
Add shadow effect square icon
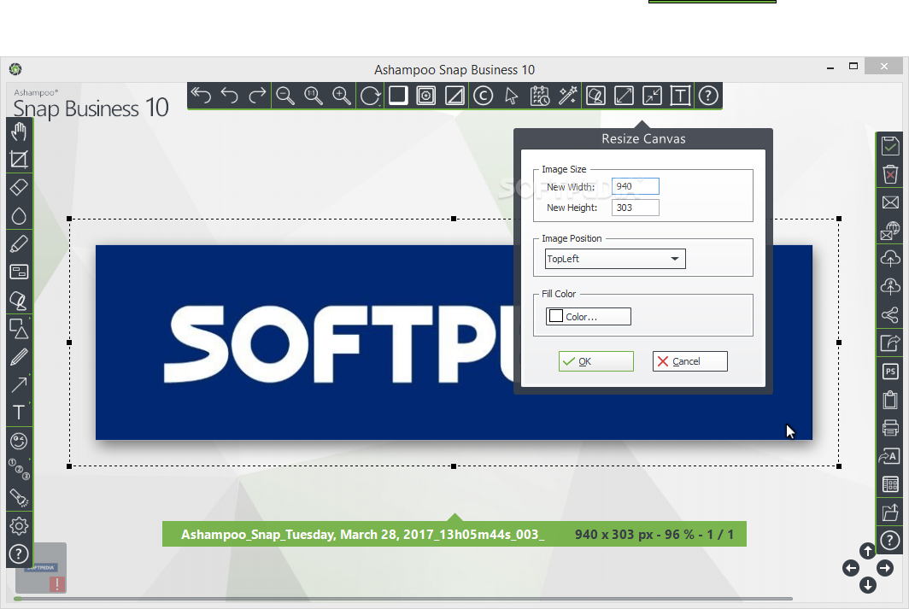[x=398, y=96]
